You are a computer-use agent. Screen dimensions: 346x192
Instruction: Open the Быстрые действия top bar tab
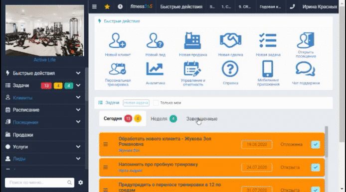point(181,6)
